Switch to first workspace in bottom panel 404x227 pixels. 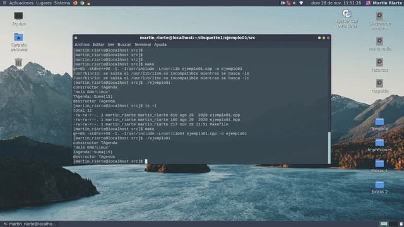pyautogui.click(x=384, y=224)
